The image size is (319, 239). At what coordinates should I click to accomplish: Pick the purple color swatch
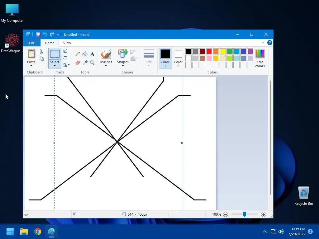click(x=250, y=51)
